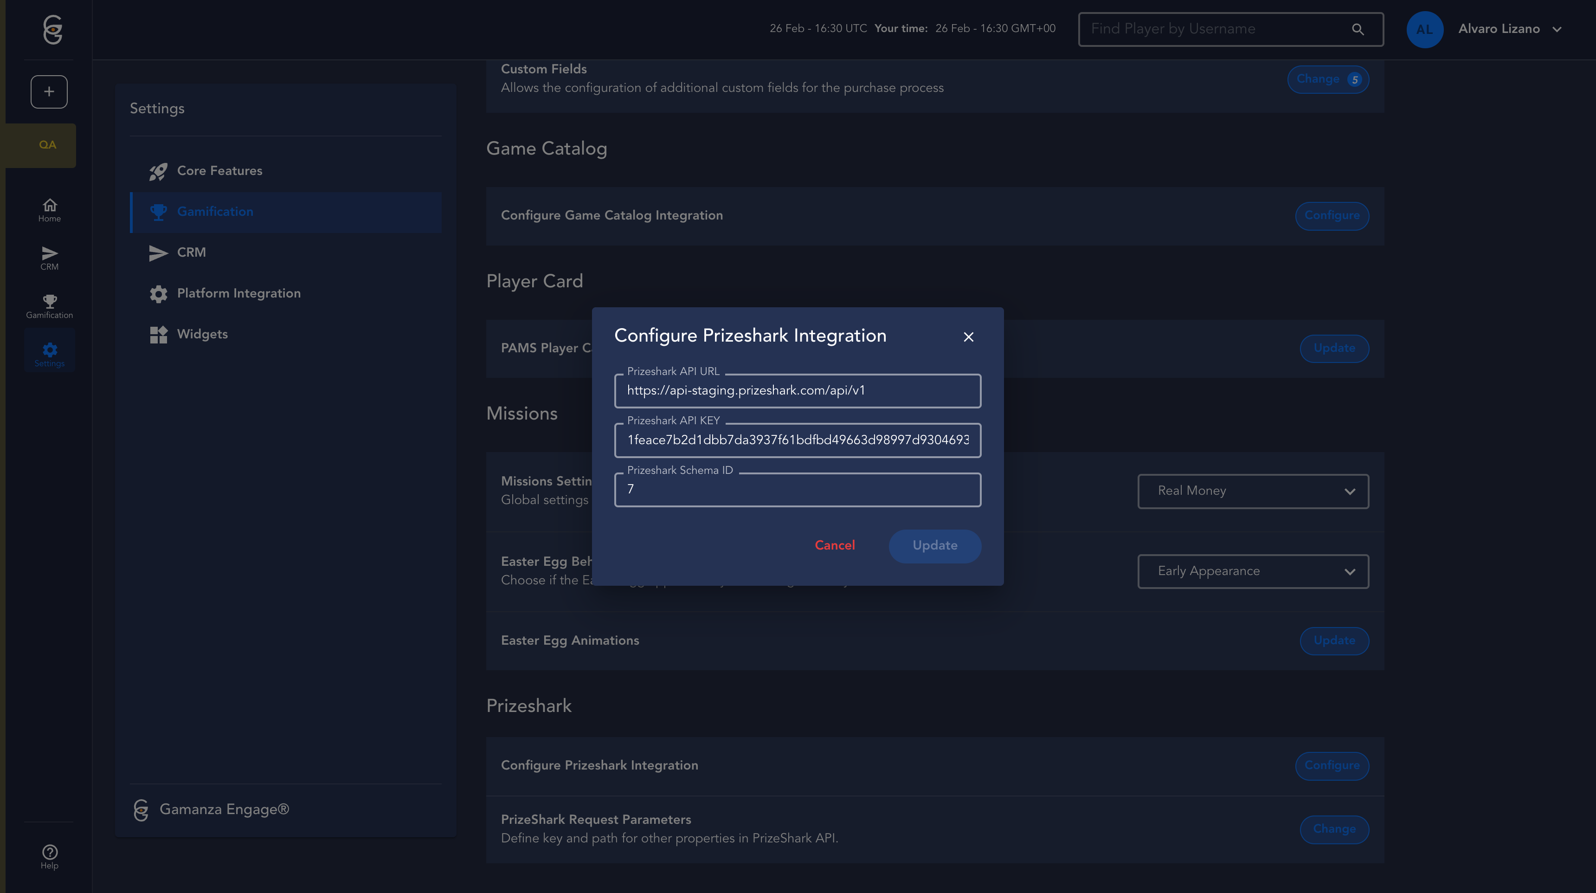Image resolution: width=1596 pixels, height=893 pixels.
Task: Click the Update button in dialog
Action: click(x=934, y=545)
